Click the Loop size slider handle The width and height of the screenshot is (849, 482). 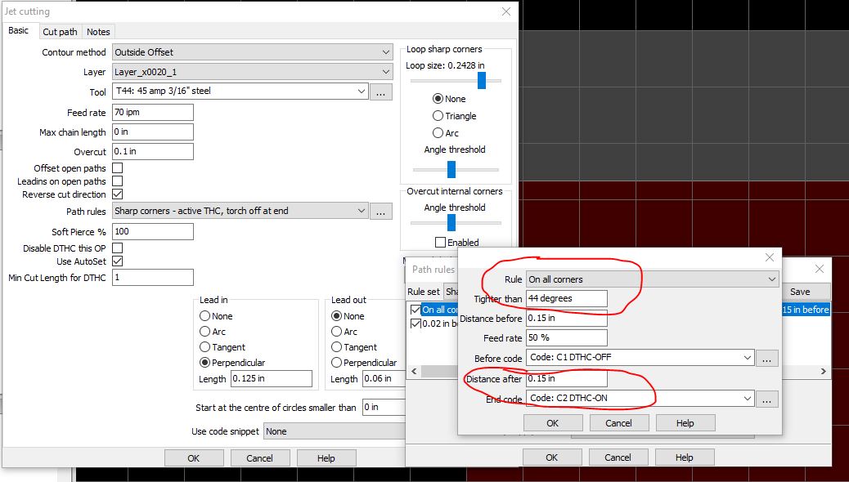point(482,80)
